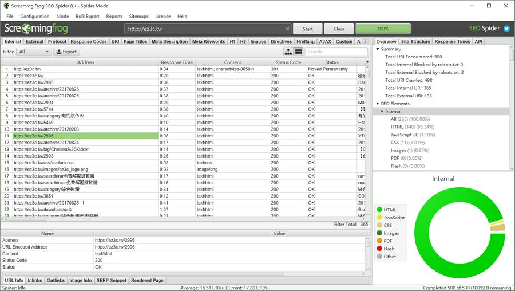Click the Export button with upload icon
This screenshot has width=515, height=291.
click(x=66, y=52)
